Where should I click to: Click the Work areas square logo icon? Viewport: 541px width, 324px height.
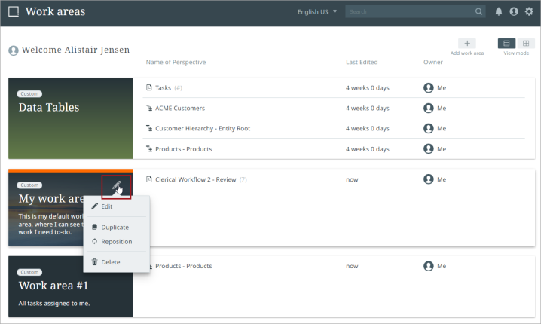point(14,11)
